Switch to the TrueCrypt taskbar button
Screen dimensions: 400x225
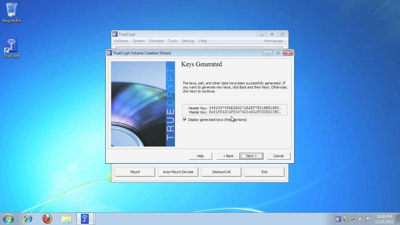tap(85, 218)
